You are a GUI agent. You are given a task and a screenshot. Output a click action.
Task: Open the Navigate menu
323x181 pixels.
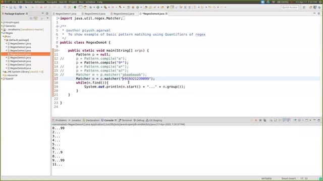point(51,2)
